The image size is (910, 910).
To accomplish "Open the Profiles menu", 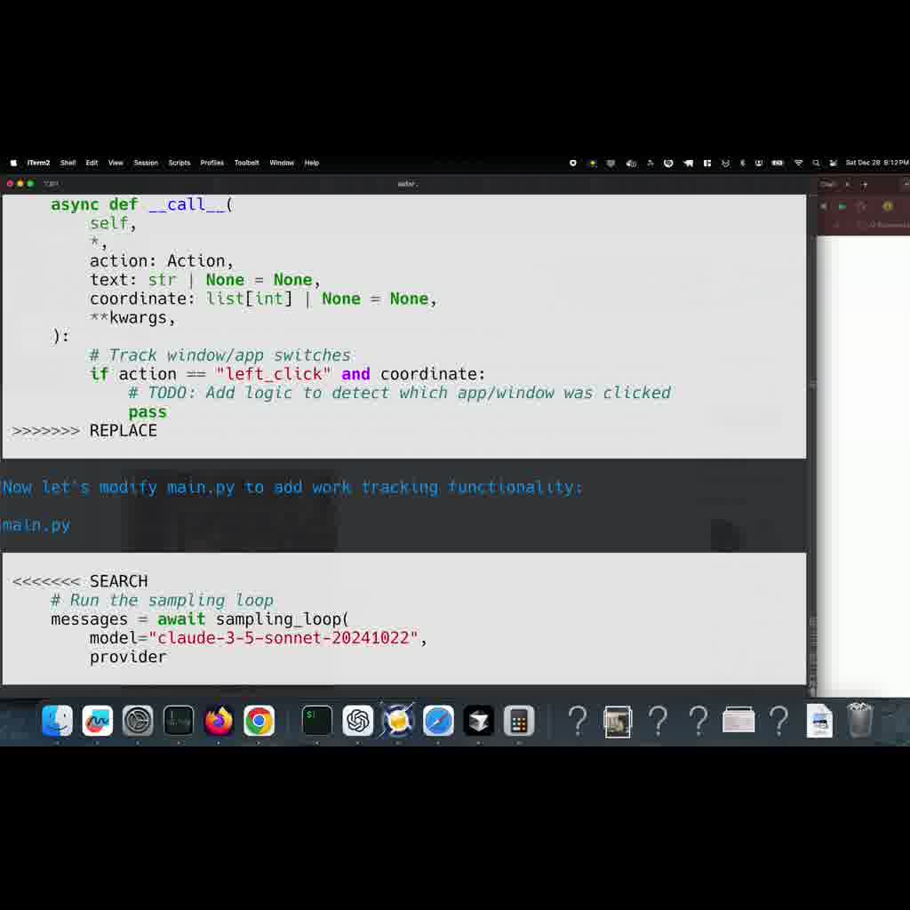I will pyautogui.click(x=212, y=164).
